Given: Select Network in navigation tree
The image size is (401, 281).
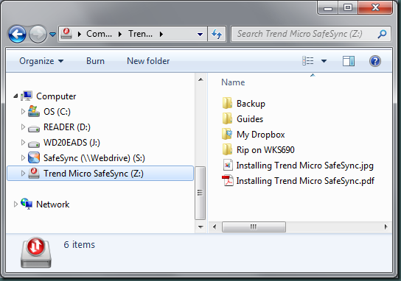Looking at the screenshot, I should coord(52,204).
